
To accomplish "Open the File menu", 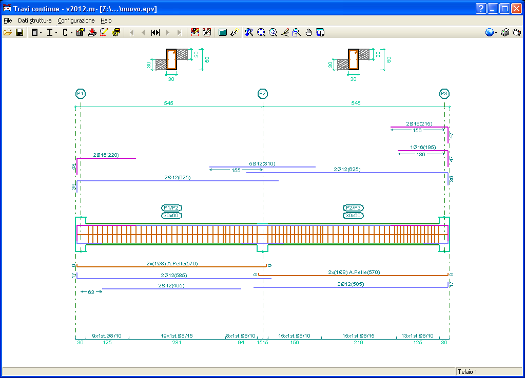I will click(x=8, y=20).
